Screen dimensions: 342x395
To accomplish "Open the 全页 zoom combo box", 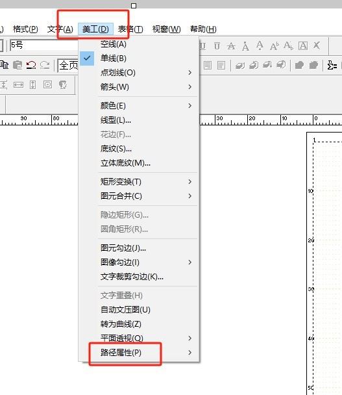I will pyautogui.click(x=68, y=66).
